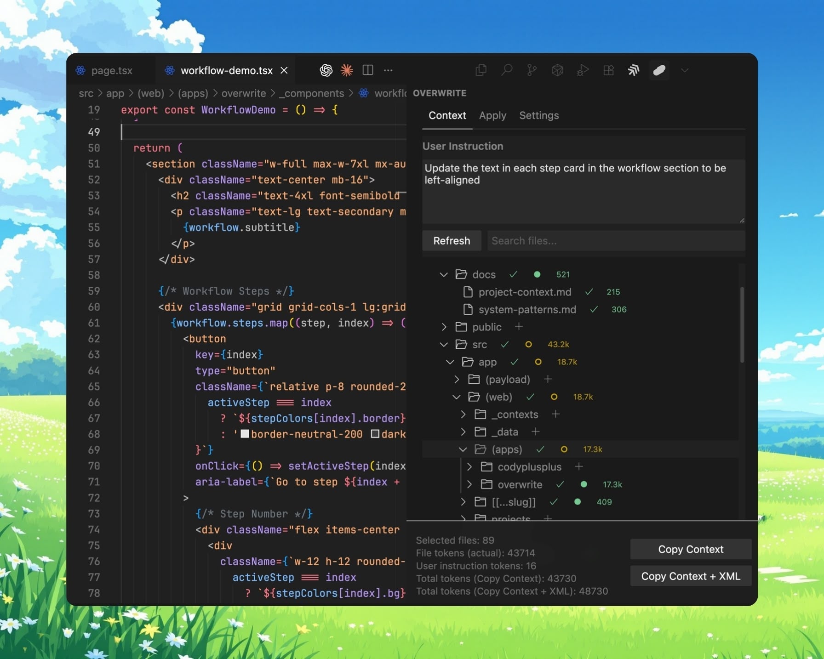Click the orange Claude starburst icon
Viewport: 824px width, 659px height.
[x=348, y=70]
